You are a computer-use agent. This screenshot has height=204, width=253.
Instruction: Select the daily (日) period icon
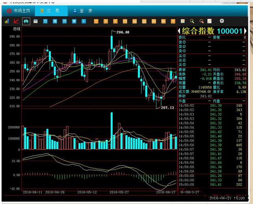45,21
